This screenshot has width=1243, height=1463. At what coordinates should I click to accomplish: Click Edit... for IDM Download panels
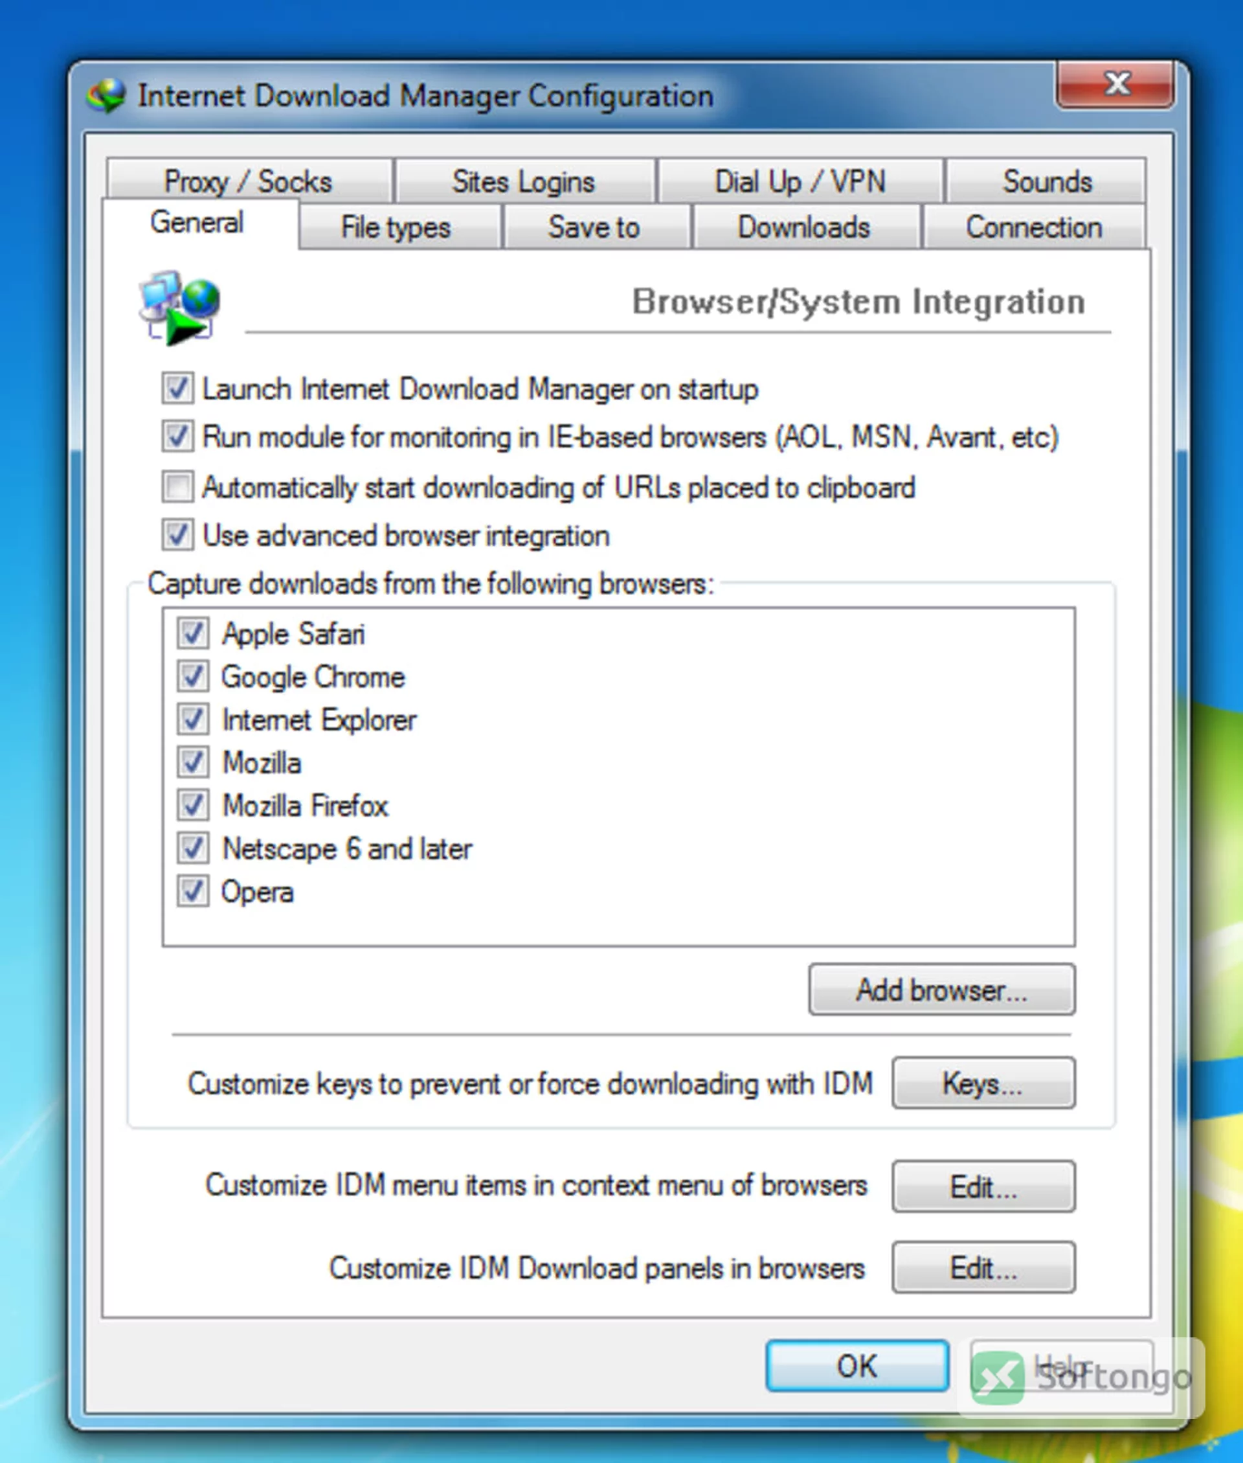983,1267
